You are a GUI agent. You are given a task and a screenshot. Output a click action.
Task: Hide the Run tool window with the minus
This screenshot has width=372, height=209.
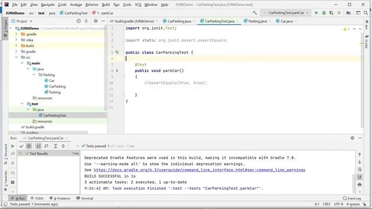(360, 138)
